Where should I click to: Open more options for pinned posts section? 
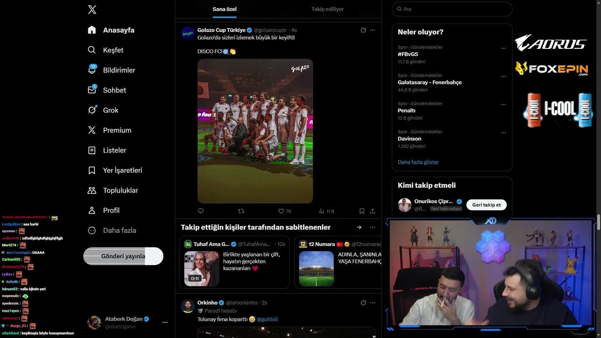[x=372, y=227]
